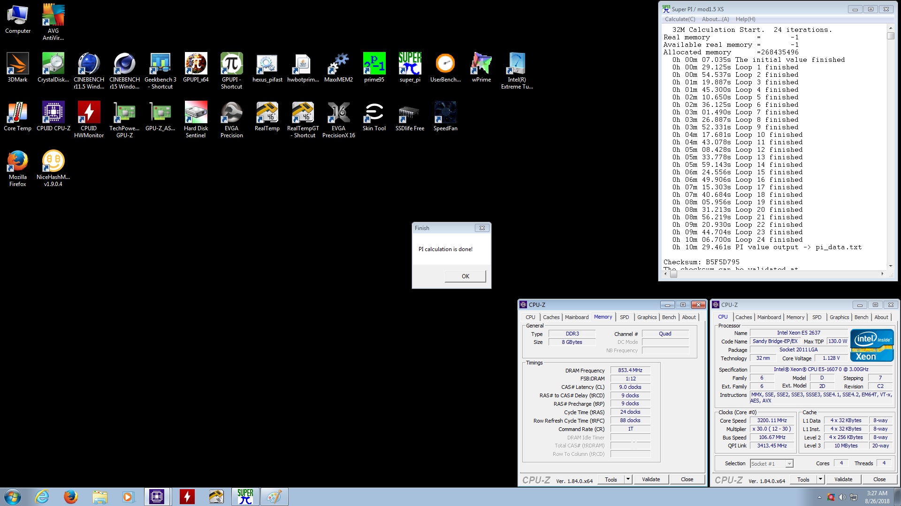Select the super_pi desktop shortcut
The image size is (901, 506).
pos(410,68)
